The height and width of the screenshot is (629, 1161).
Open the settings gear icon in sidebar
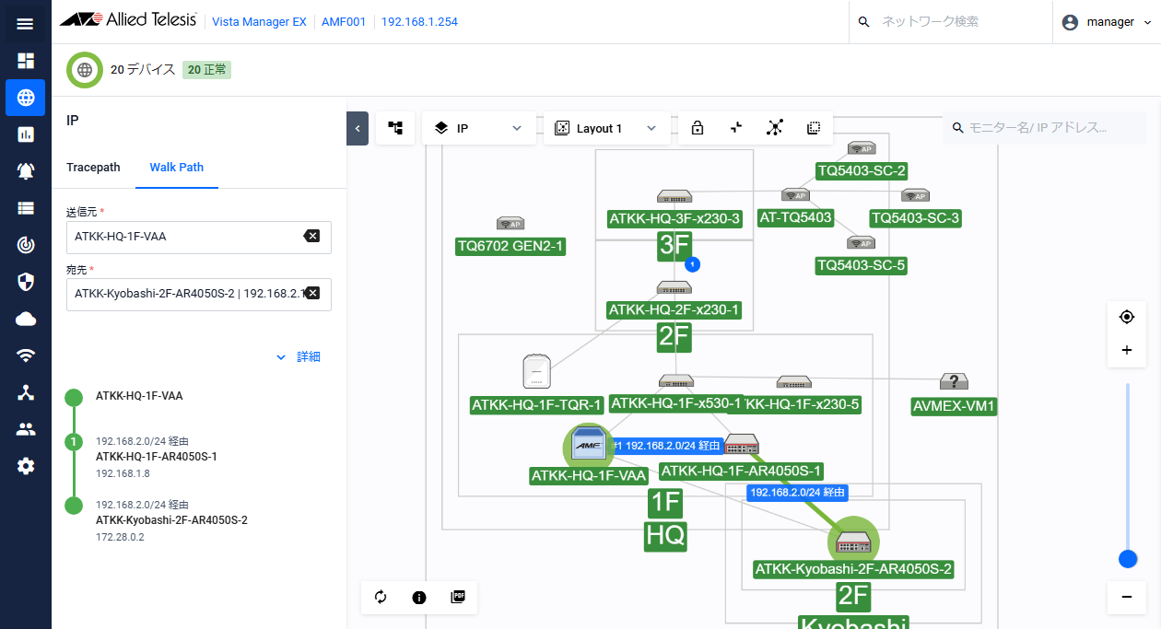[26, 466]
